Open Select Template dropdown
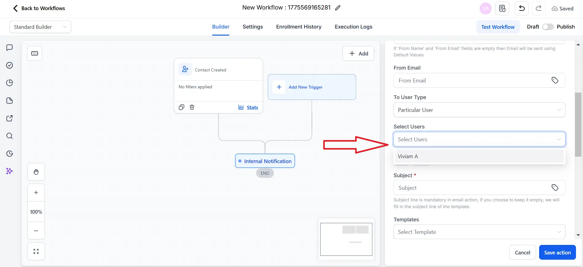Image resolution: width=583 pixels, height=267 pixels. [479, 232]
